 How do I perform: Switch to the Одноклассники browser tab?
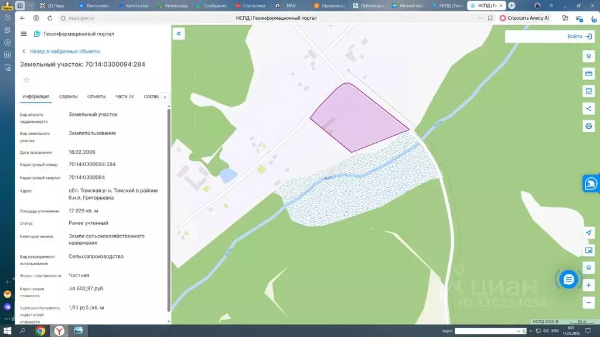click(330, 5)
